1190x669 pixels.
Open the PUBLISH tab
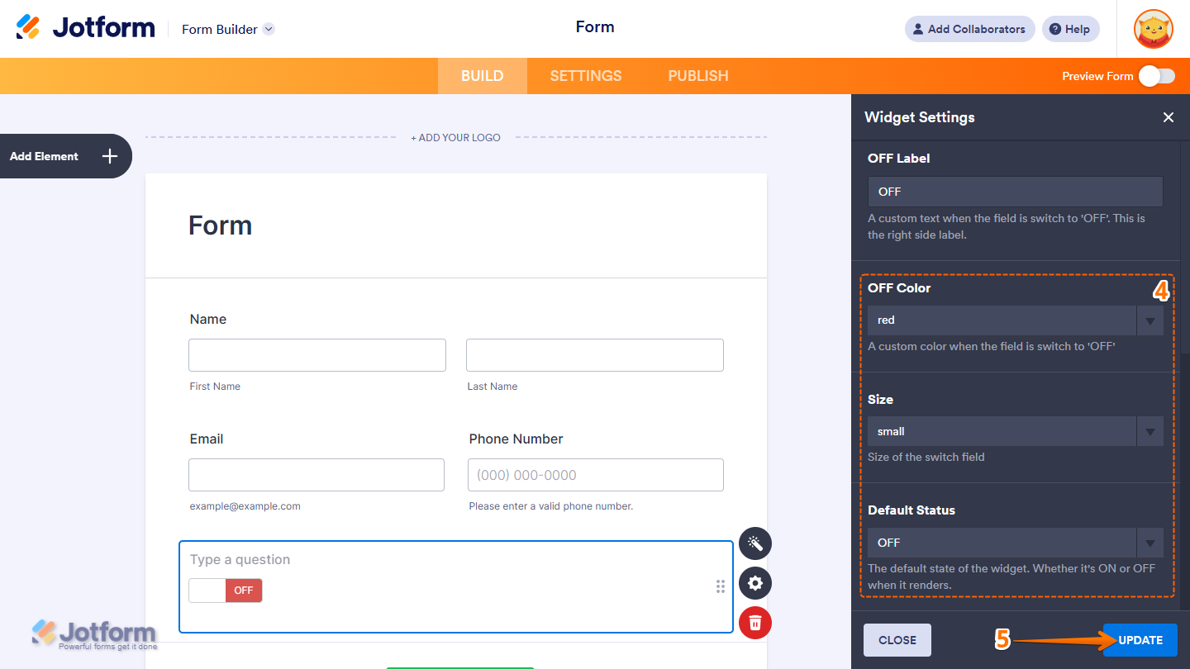coord(697,75)
